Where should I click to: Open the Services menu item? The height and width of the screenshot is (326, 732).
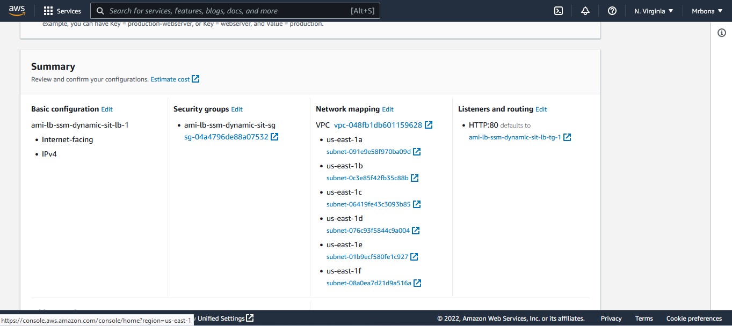(68, 10)
